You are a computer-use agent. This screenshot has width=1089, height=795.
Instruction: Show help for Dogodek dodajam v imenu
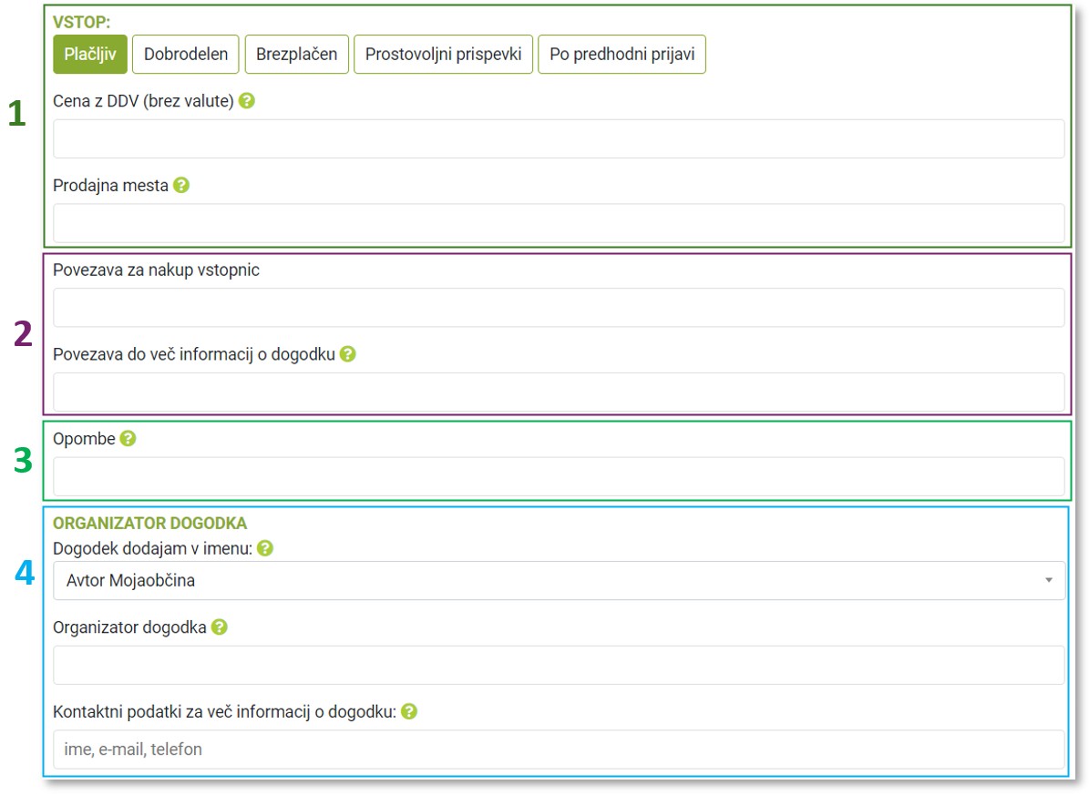coord(265,548)
